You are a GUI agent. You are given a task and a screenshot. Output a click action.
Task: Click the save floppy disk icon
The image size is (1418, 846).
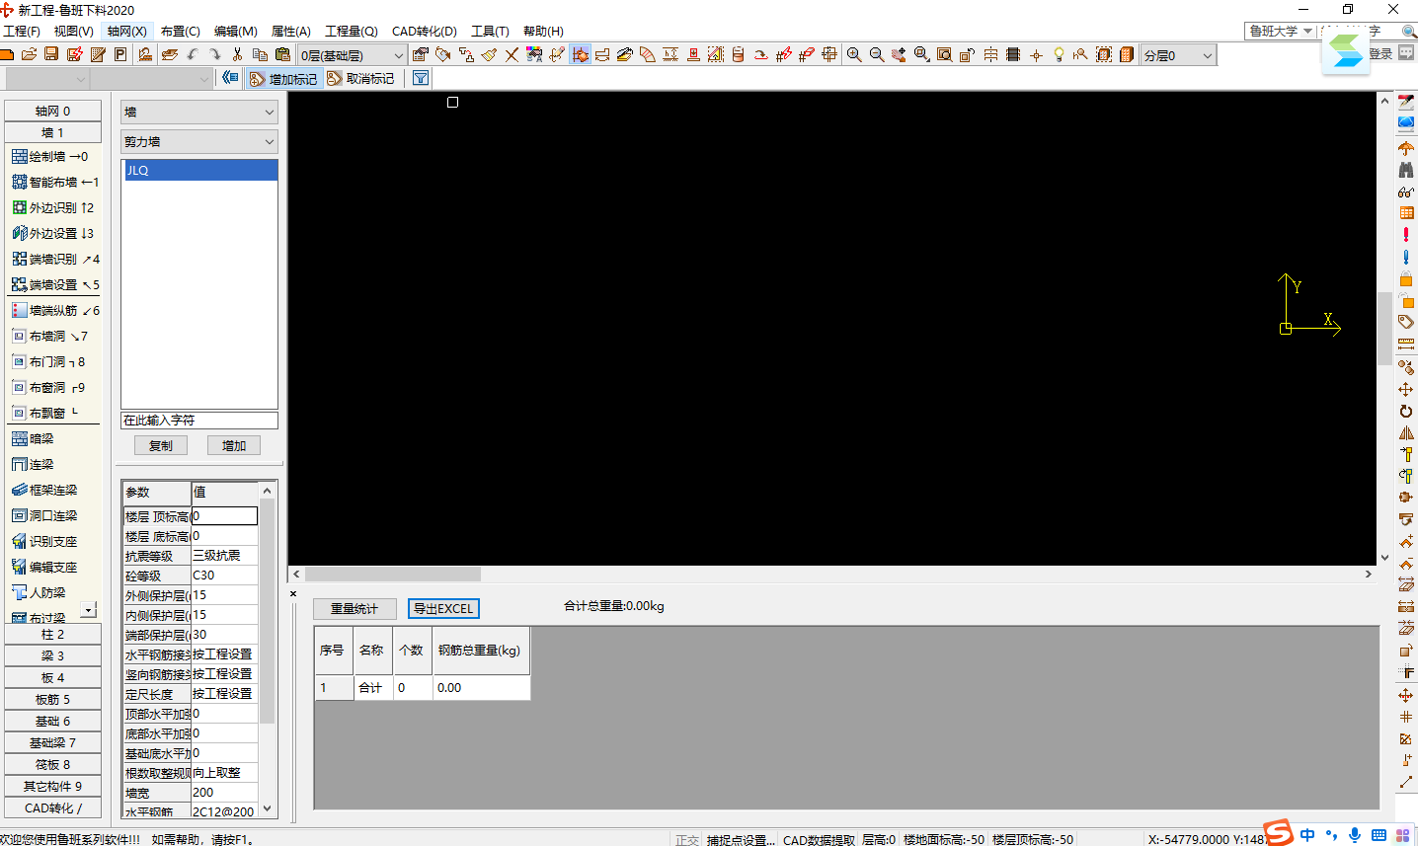click(x=52, y=54)
